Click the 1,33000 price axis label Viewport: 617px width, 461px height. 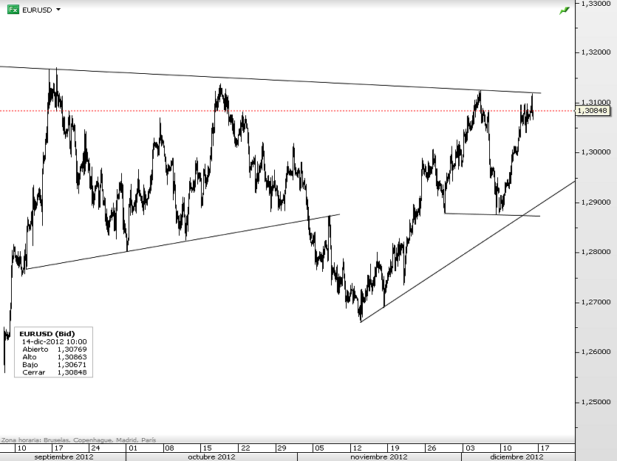[x=596, y=3]
